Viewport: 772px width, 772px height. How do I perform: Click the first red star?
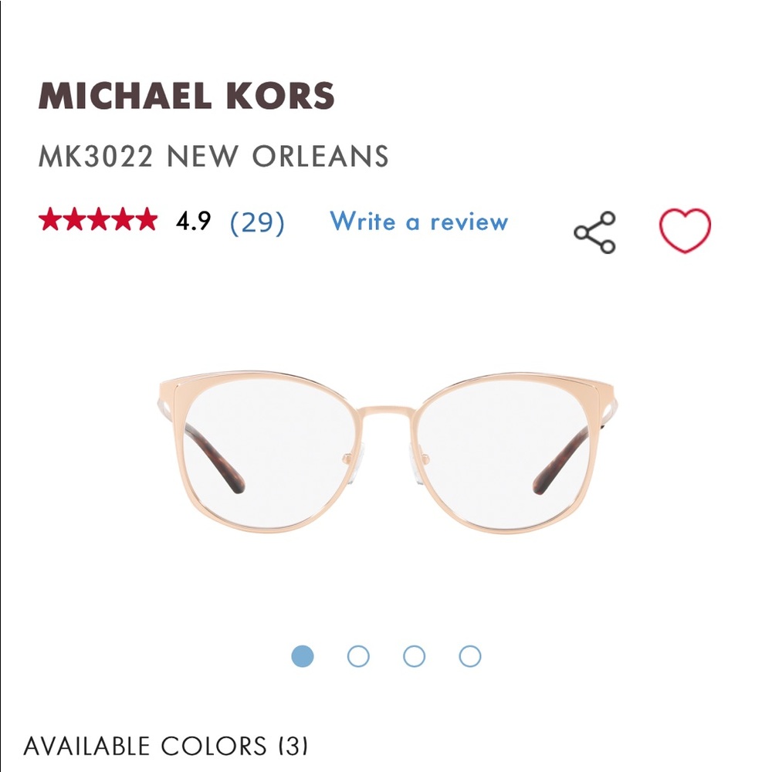51,224
